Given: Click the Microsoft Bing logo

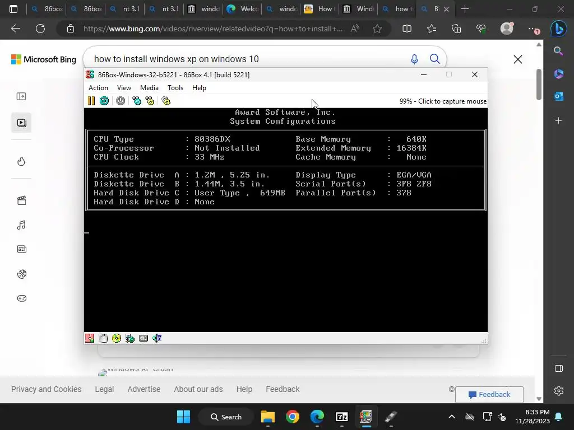Looking at the screenshot, I should [44, 59].
